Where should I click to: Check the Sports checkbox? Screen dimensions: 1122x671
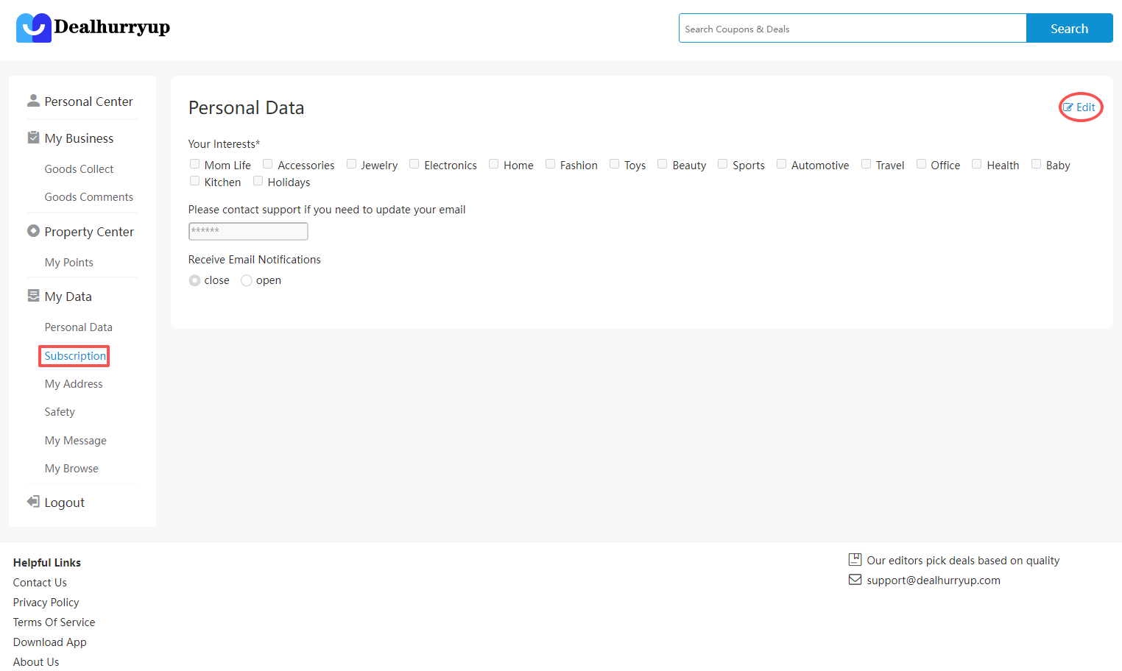(x=723, y=164)
